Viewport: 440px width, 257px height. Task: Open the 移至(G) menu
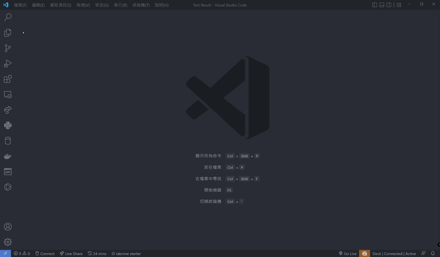(x=102, y=5)
